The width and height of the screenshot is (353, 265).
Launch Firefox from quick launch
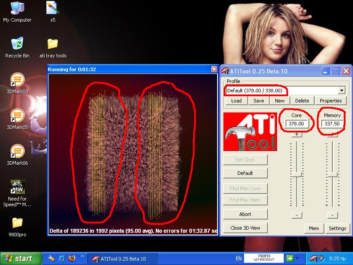point(72,258)
